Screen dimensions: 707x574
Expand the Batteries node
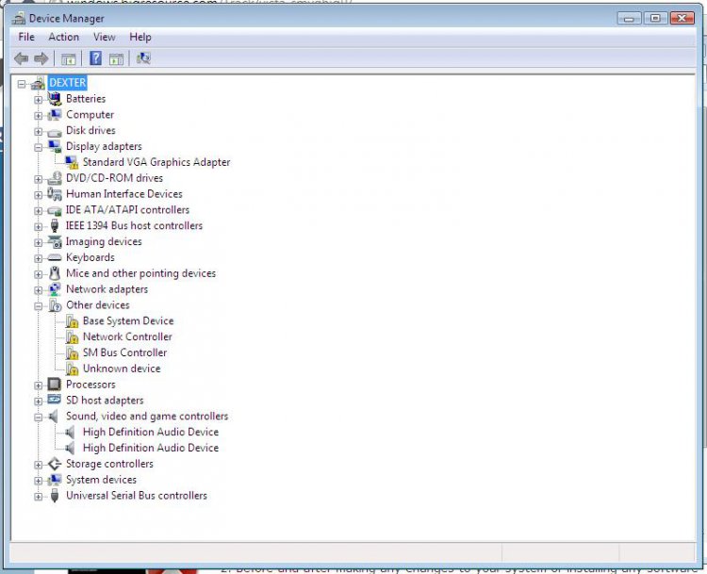pyautogui.click(x=38, y=100)
